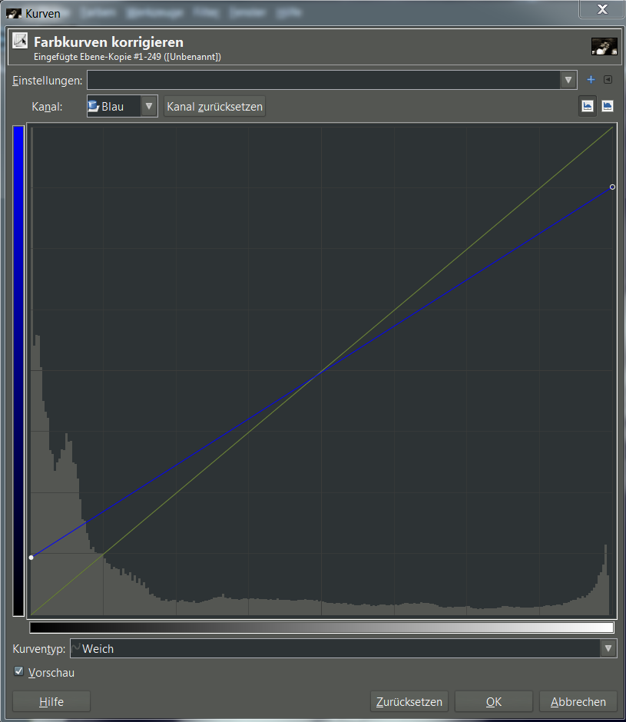Click the Farbkurven korrigieren tool icon
The width and height of the screenshot is (626, 722).
(x=20, y=41)
